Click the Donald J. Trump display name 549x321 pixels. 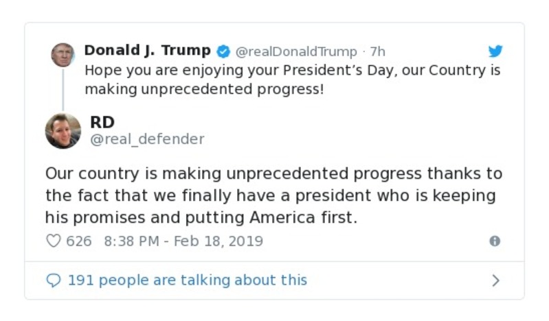(147, 51)
